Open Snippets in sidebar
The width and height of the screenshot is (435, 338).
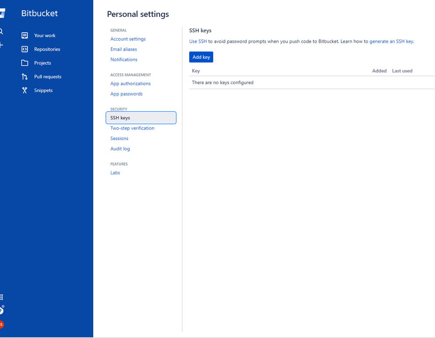pyautogui.click(x=43, y=90)
